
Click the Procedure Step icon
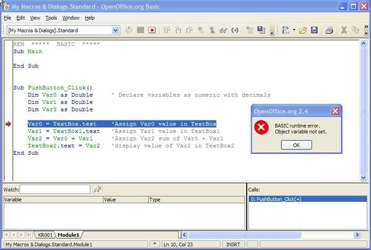point(166,30)
